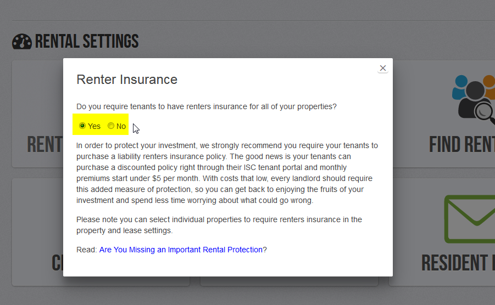Choose the No radio button
The height and width of the screenshot is (305, 495).
(x=111, y=126)
